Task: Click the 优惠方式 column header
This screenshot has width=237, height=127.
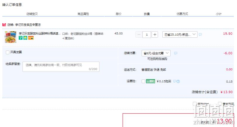Action: 182,14
